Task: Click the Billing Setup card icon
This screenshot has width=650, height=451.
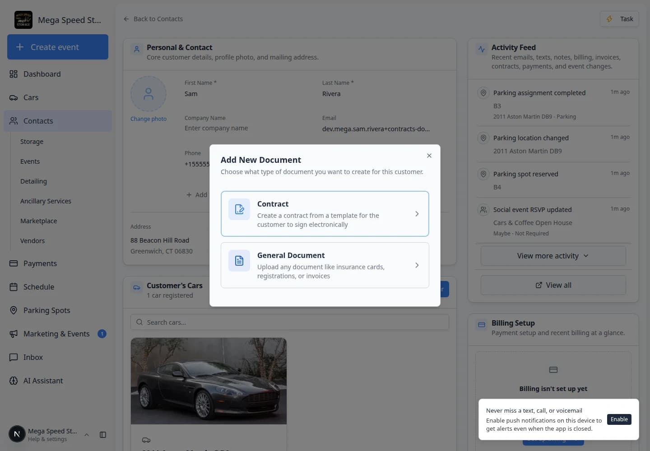Action: 482,325
